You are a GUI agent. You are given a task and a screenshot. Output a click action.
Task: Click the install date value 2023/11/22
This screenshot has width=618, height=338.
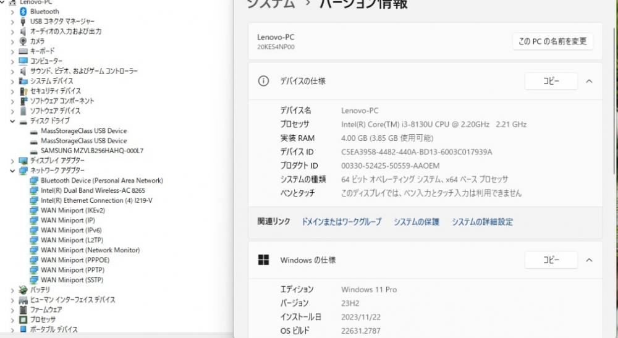(x=361, y=317)
